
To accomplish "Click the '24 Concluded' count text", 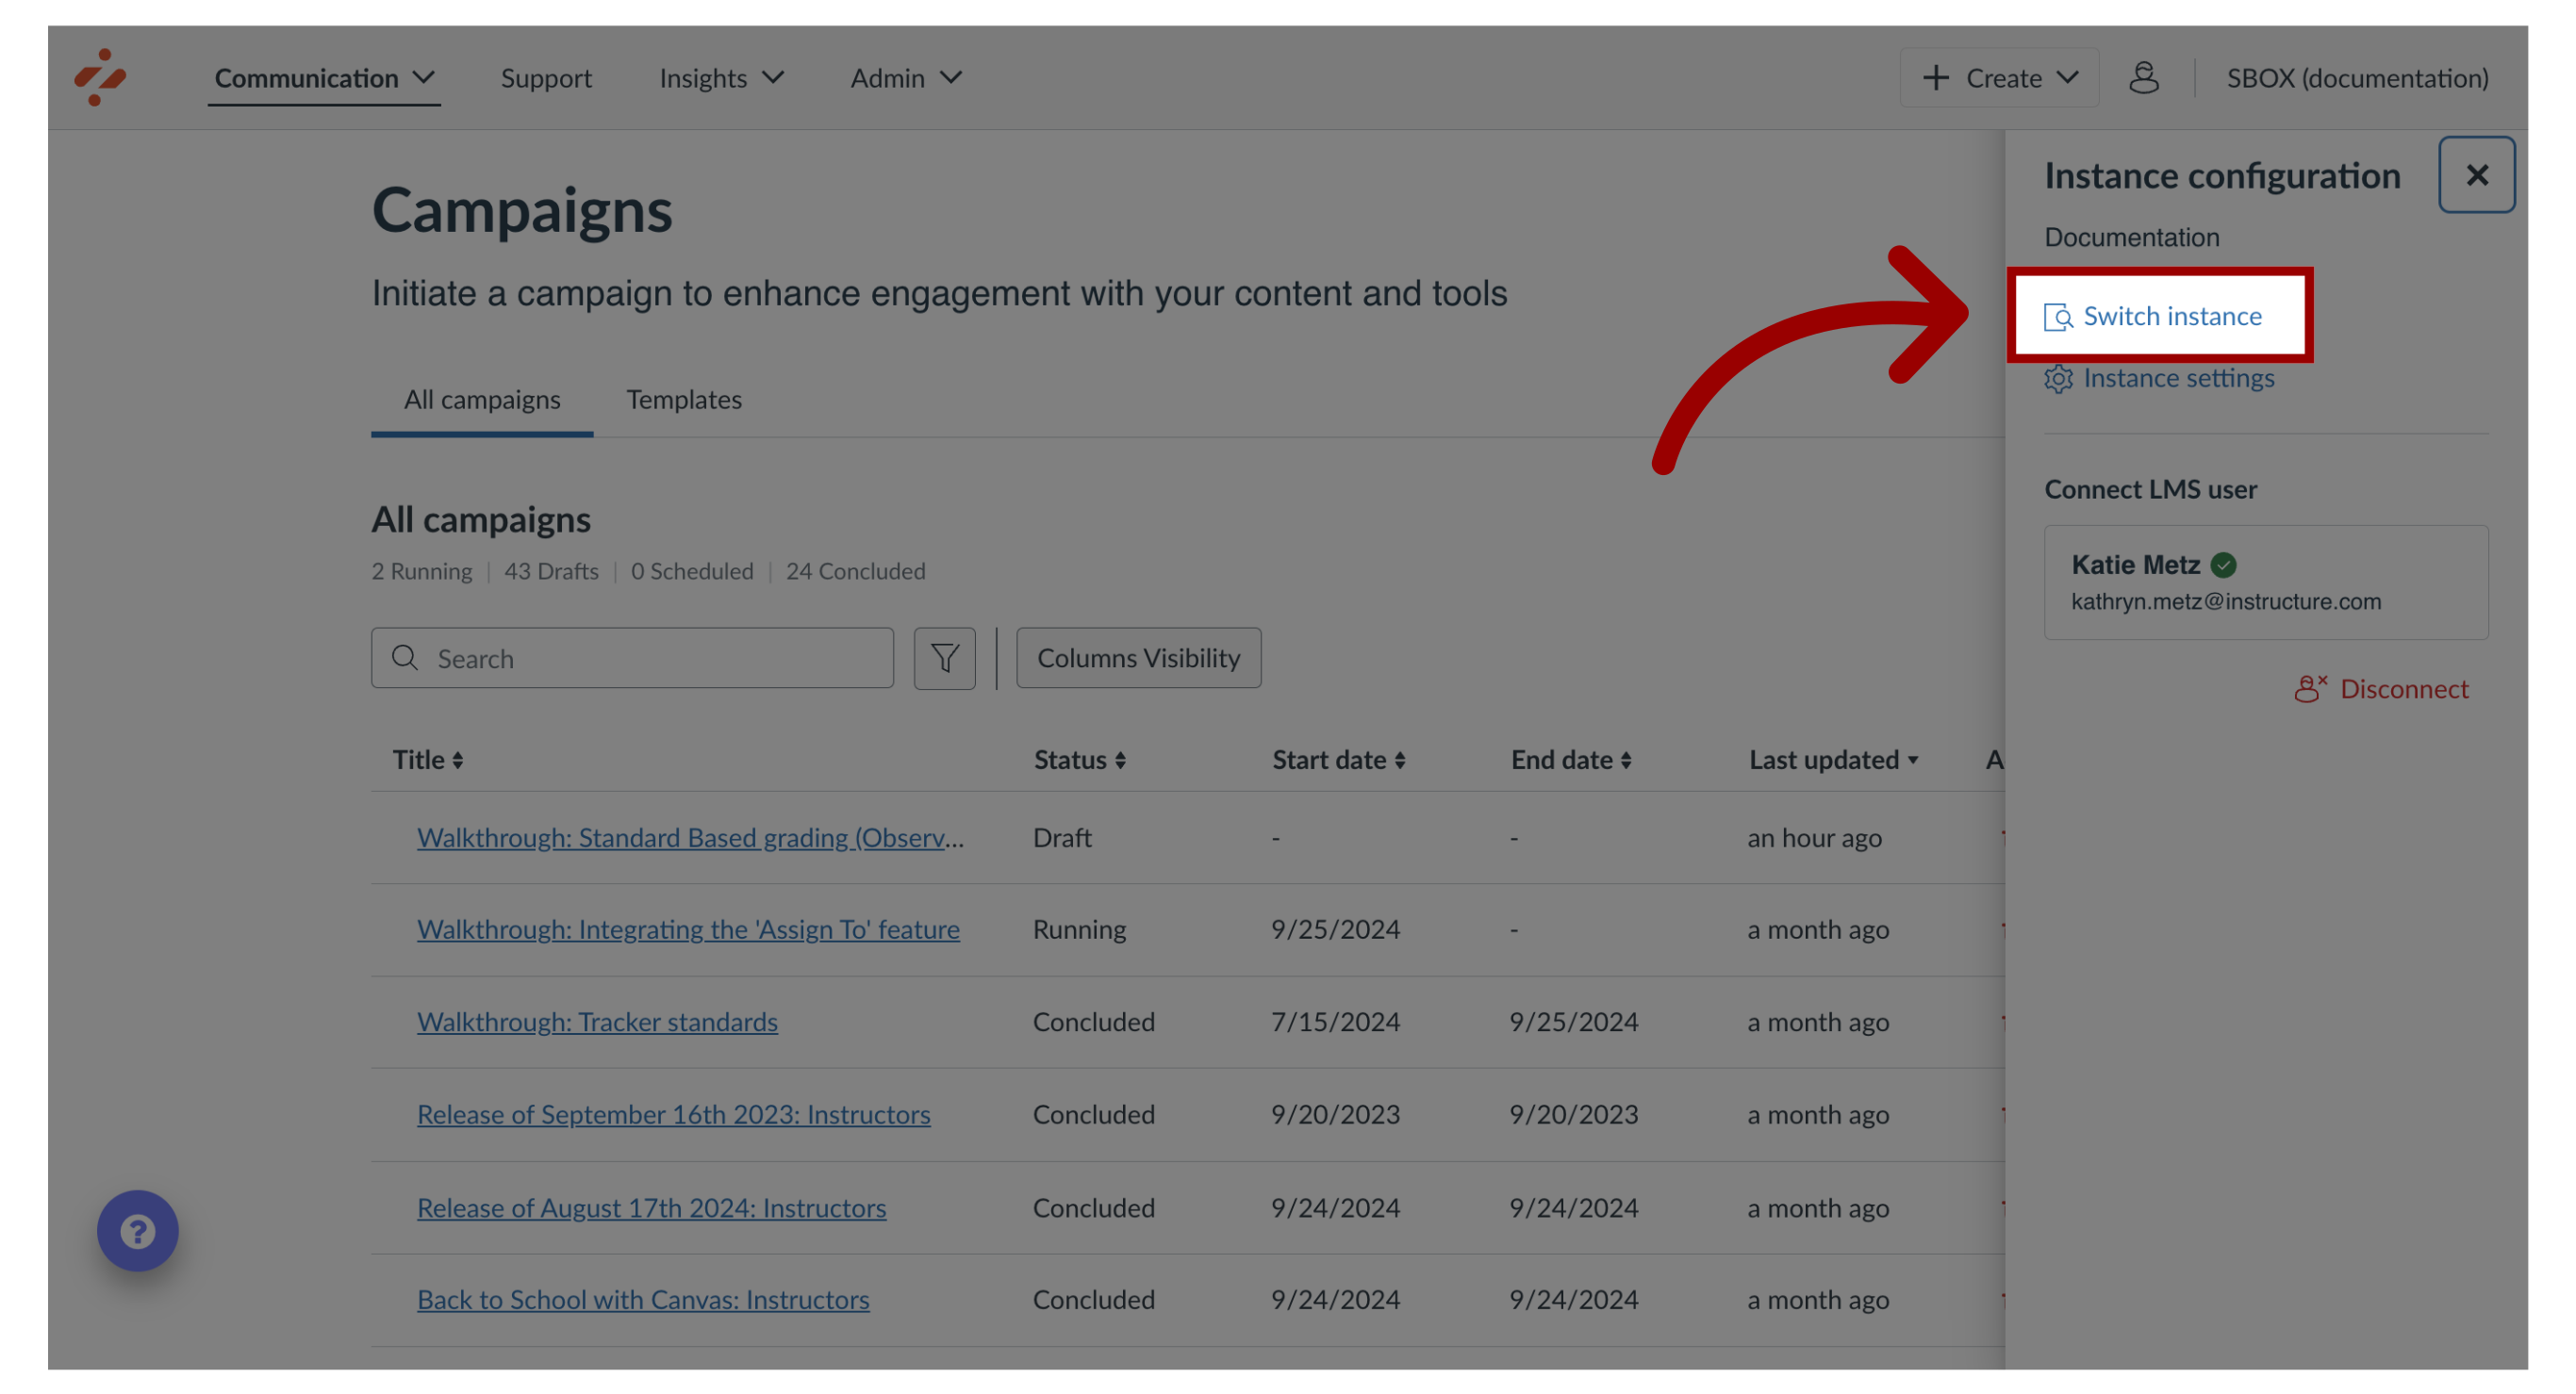I will click(855, 571).
